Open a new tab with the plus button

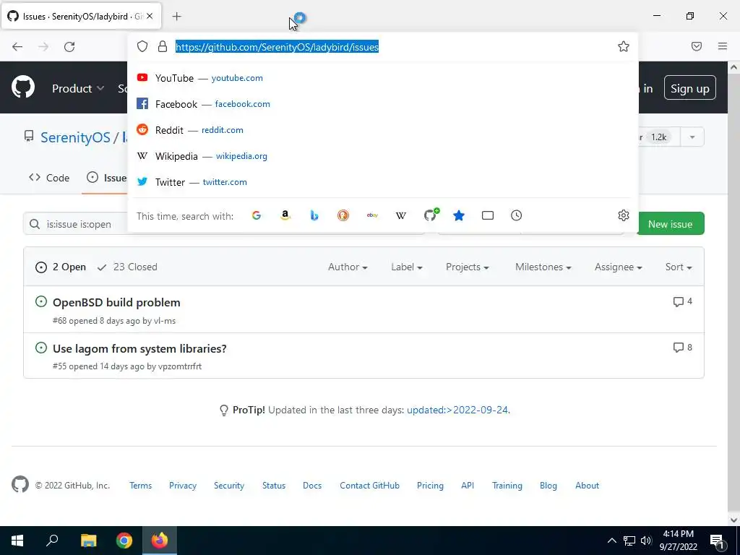coord(176,17)
